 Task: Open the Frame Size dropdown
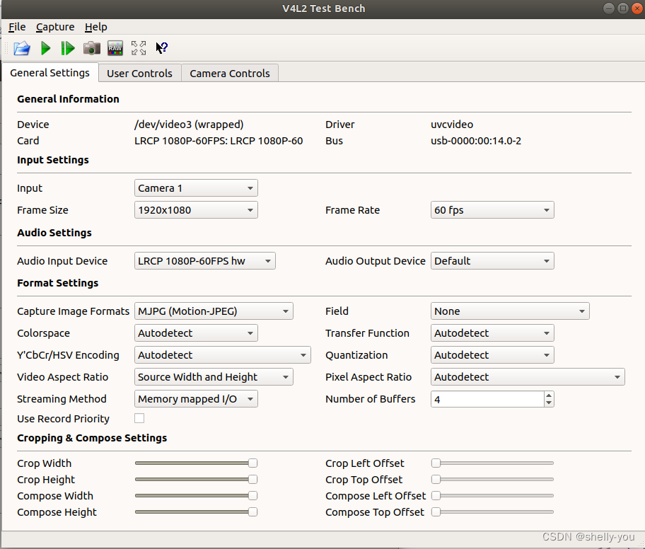point(196,210)
